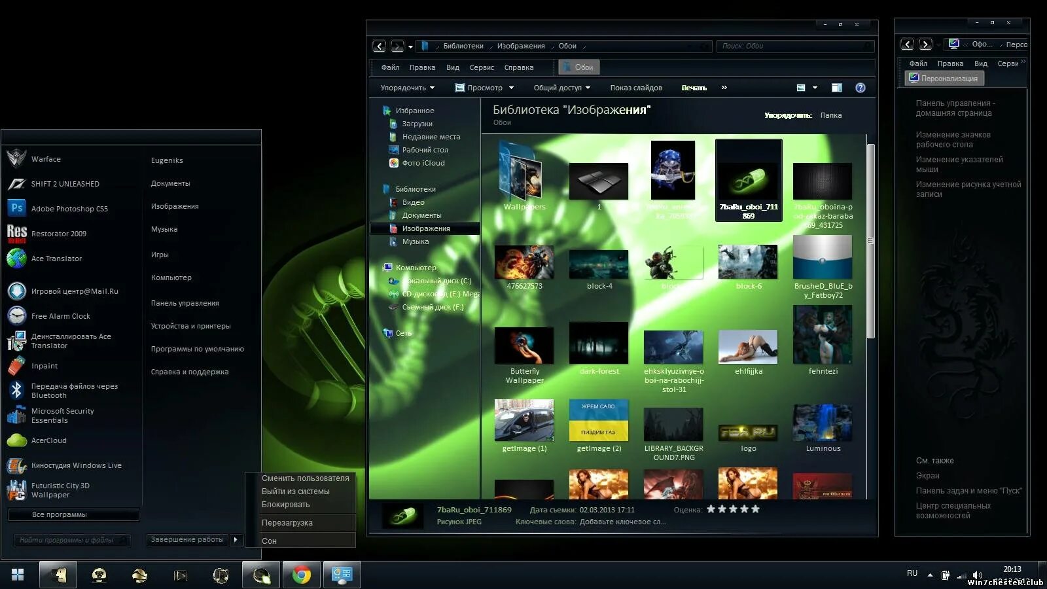Open the Правка menu in Explorer

422,67
